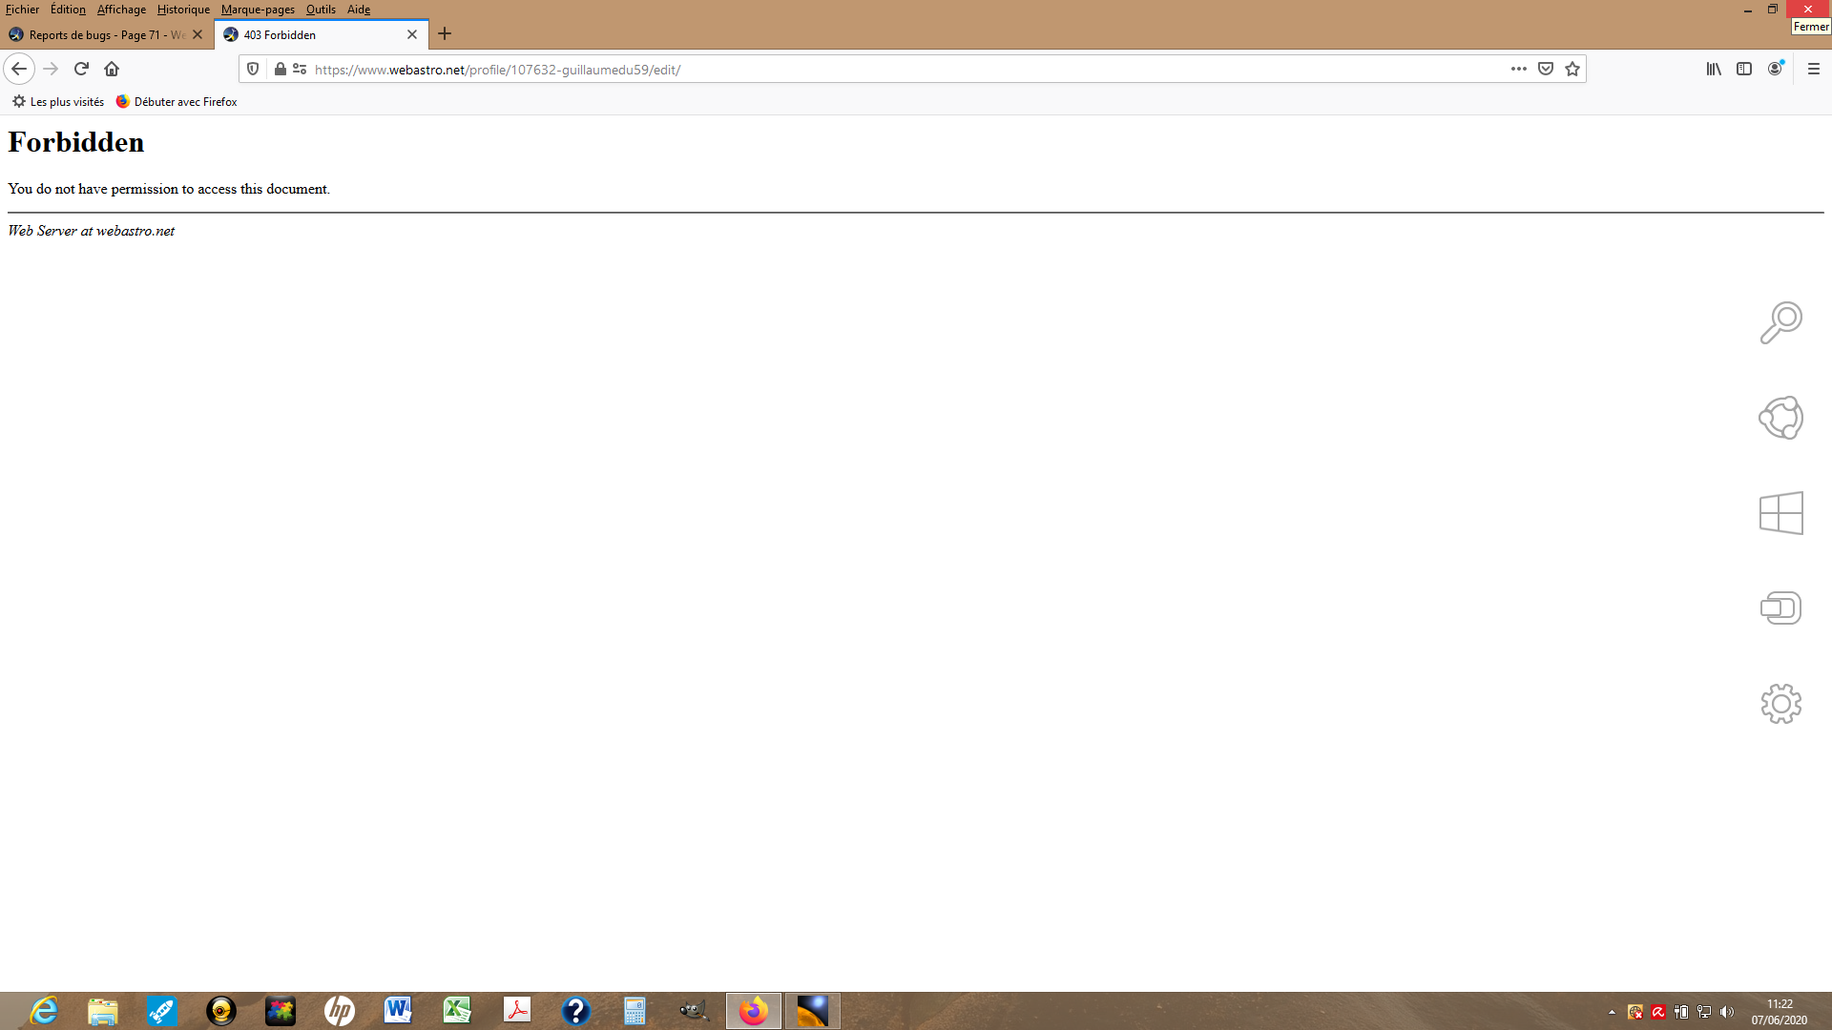Click Les plus visités bookmark
1832x1030 pixels.
pos(58,102)
